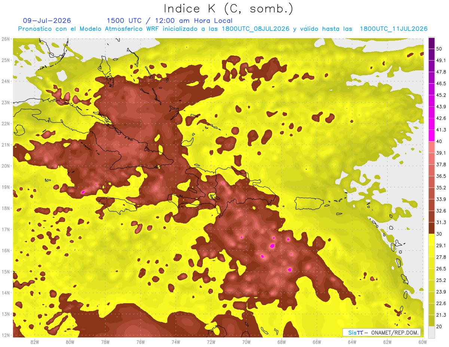
Task: Click the colorbar value label "40"
Action: click(x=440, y=141)
